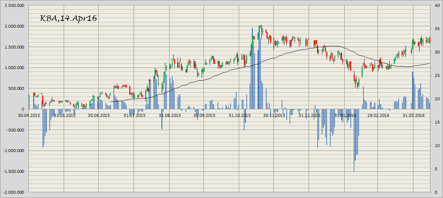Click the 30.09.2015 date label
This screenshot has width=443, height=198.
(x=204, y=115)
